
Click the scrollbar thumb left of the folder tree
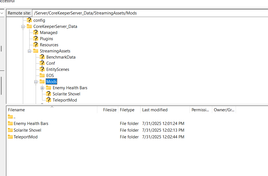[x=1, y=49]
